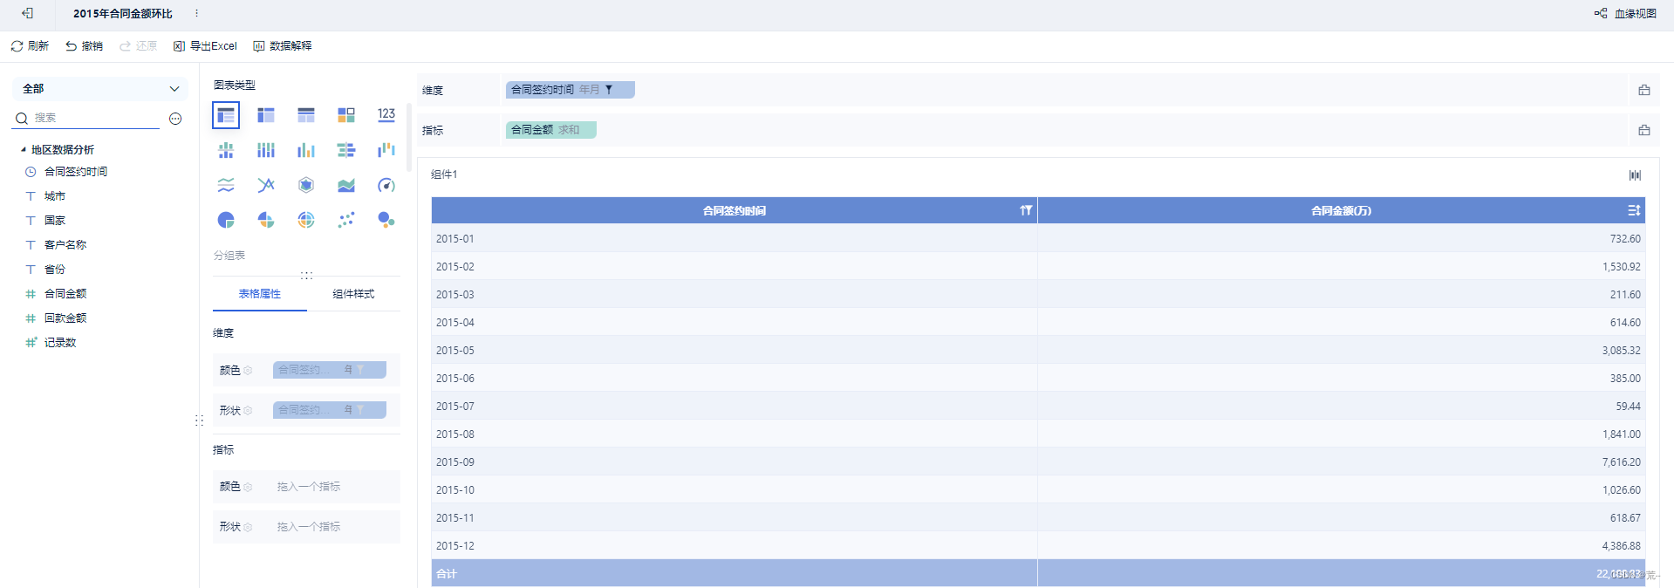
Task: Click sort icon in 合同签约时间 column header
Action: (1026, 210)
